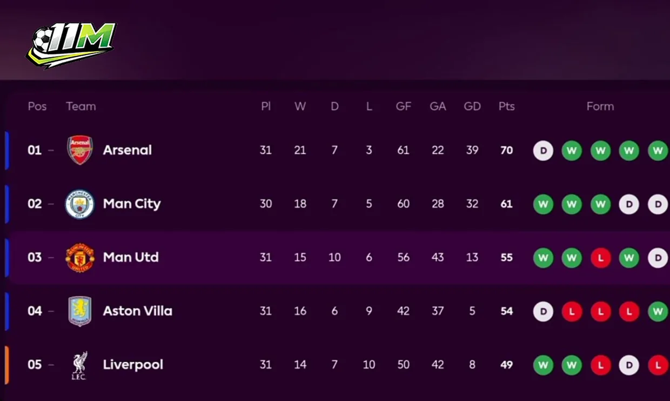Screen dimensions: 670x401
Task: Click Liverpool's position number 05
Action: pos(35,365)
